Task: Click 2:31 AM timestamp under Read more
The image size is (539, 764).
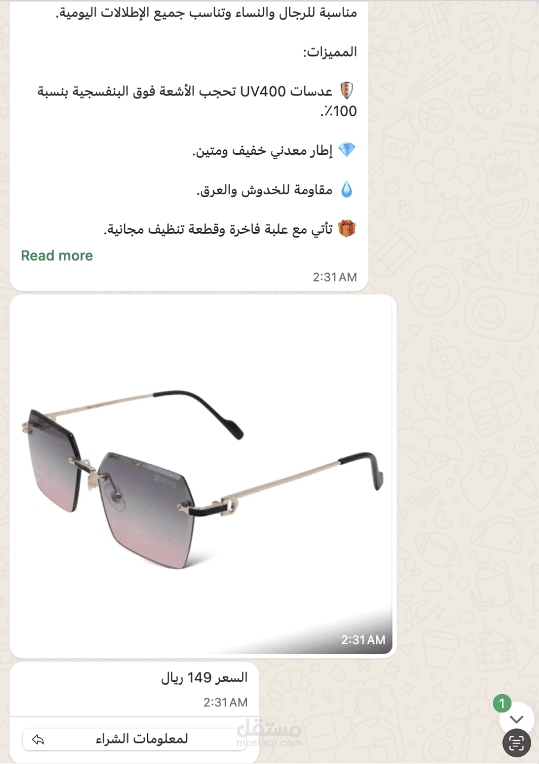Action: tap(334, 277)
